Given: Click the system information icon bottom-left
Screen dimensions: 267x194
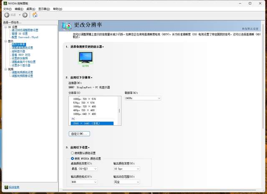Looking at the screenshot, I should (x=6, y=187).
